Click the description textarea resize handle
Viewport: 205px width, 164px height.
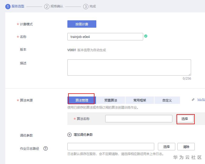[x=189, y=74]
